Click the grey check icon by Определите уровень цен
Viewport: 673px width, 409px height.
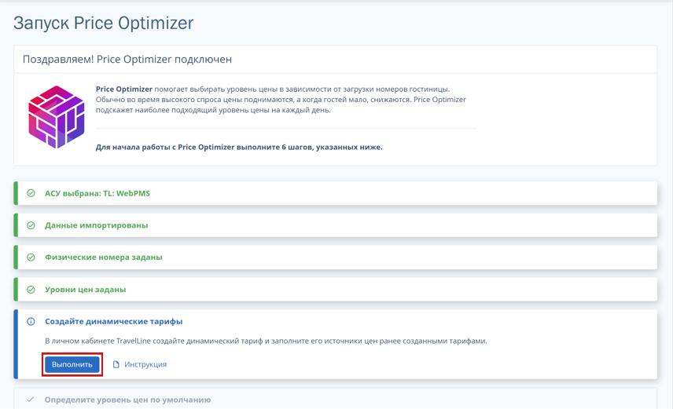pyautogui.click(x=31, y=400)
